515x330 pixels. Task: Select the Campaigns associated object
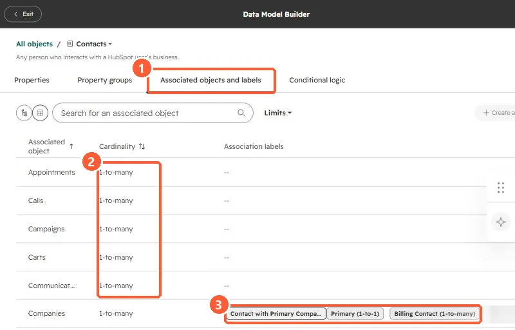click(x=46, y=229)
